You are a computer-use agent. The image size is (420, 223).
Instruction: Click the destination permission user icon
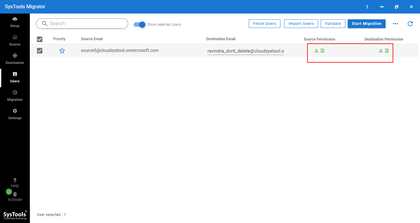[x=381, y=51]
